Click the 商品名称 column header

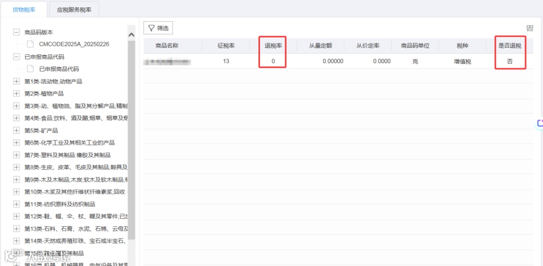point(167,46)
